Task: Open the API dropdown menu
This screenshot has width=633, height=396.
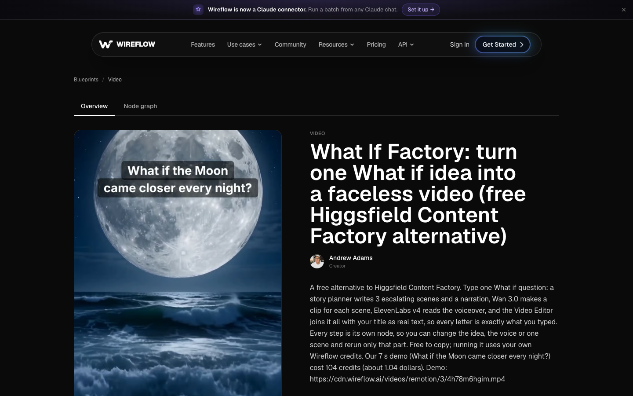Action: click(x=406, y=44)
